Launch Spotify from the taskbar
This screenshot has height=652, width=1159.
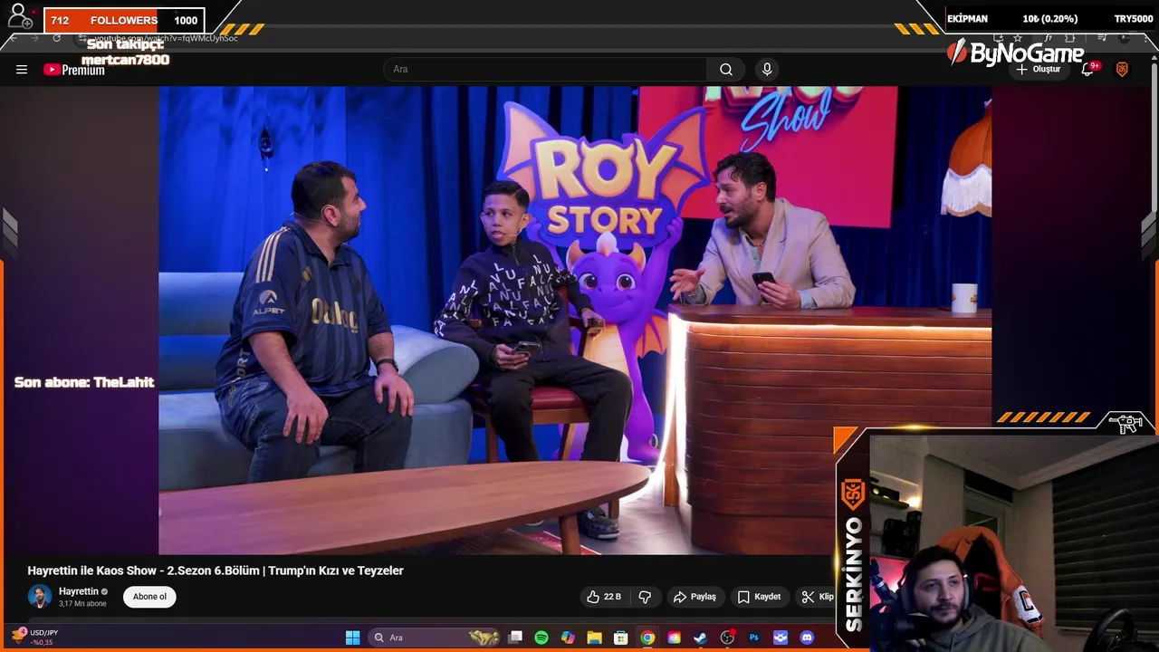pyautogui.click(x=541, y=638)
